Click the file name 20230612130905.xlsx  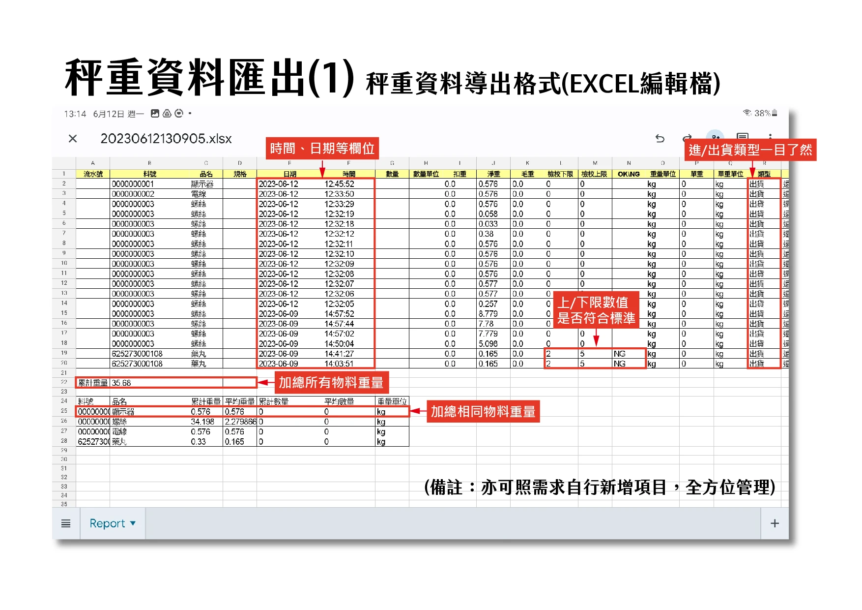(x=166, y=139)
